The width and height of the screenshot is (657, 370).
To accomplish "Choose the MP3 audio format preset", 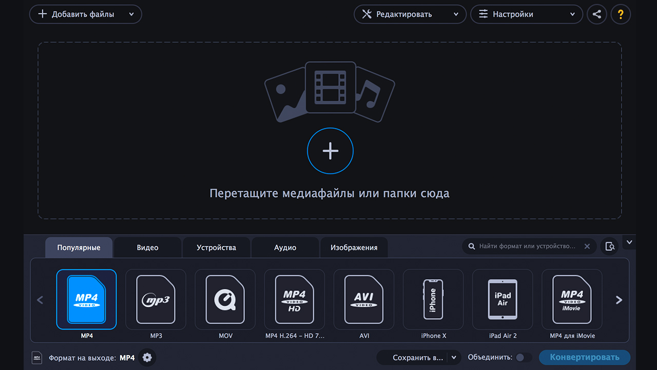I will (x=156, y=300).
